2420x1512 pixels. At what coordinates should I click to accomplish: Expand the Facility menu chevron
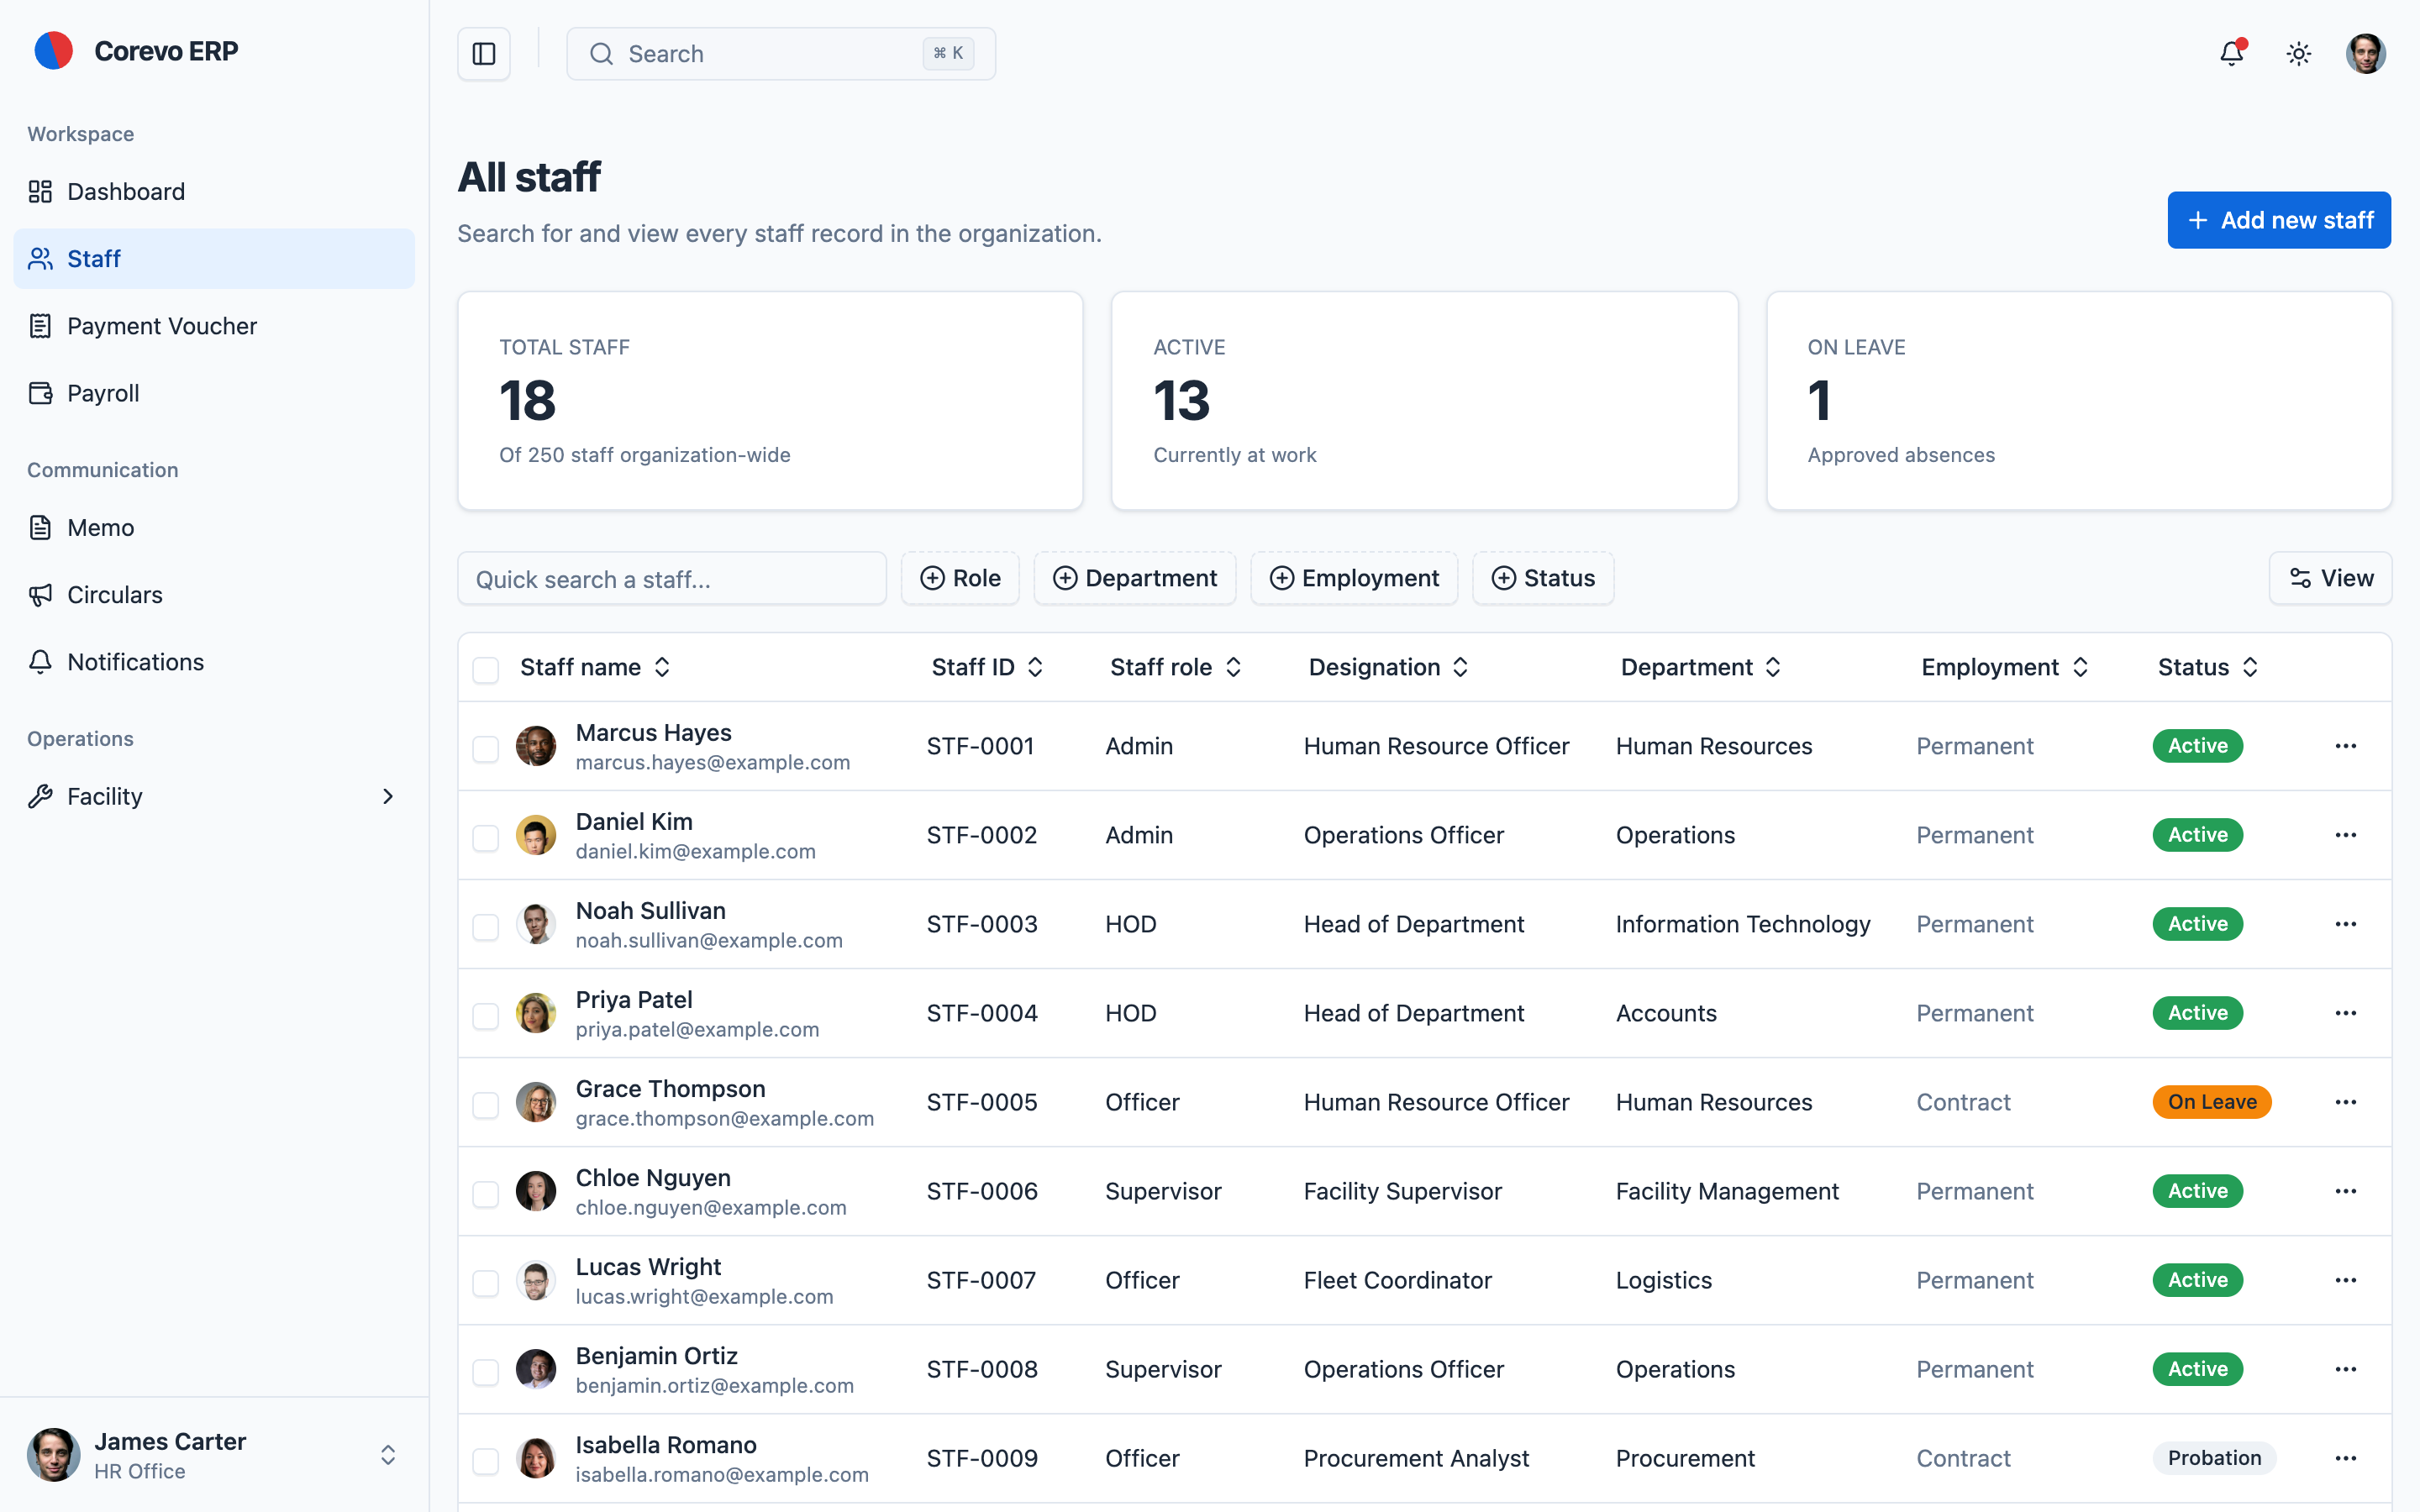click(388, 796)
